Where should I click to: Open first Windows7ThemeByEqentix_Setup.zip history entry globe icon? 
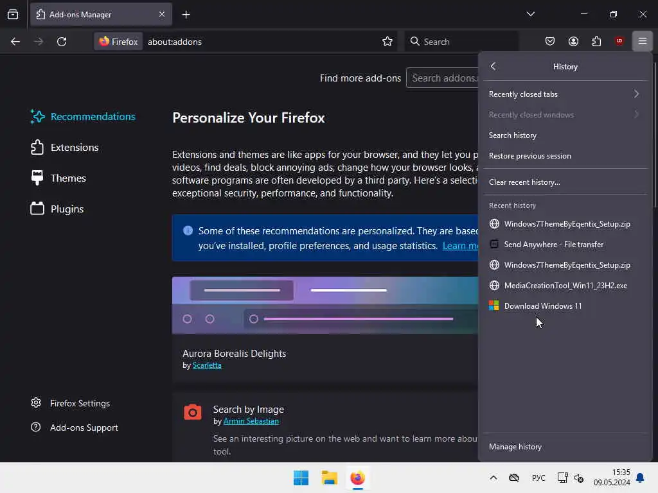click(x=494, y=224)
